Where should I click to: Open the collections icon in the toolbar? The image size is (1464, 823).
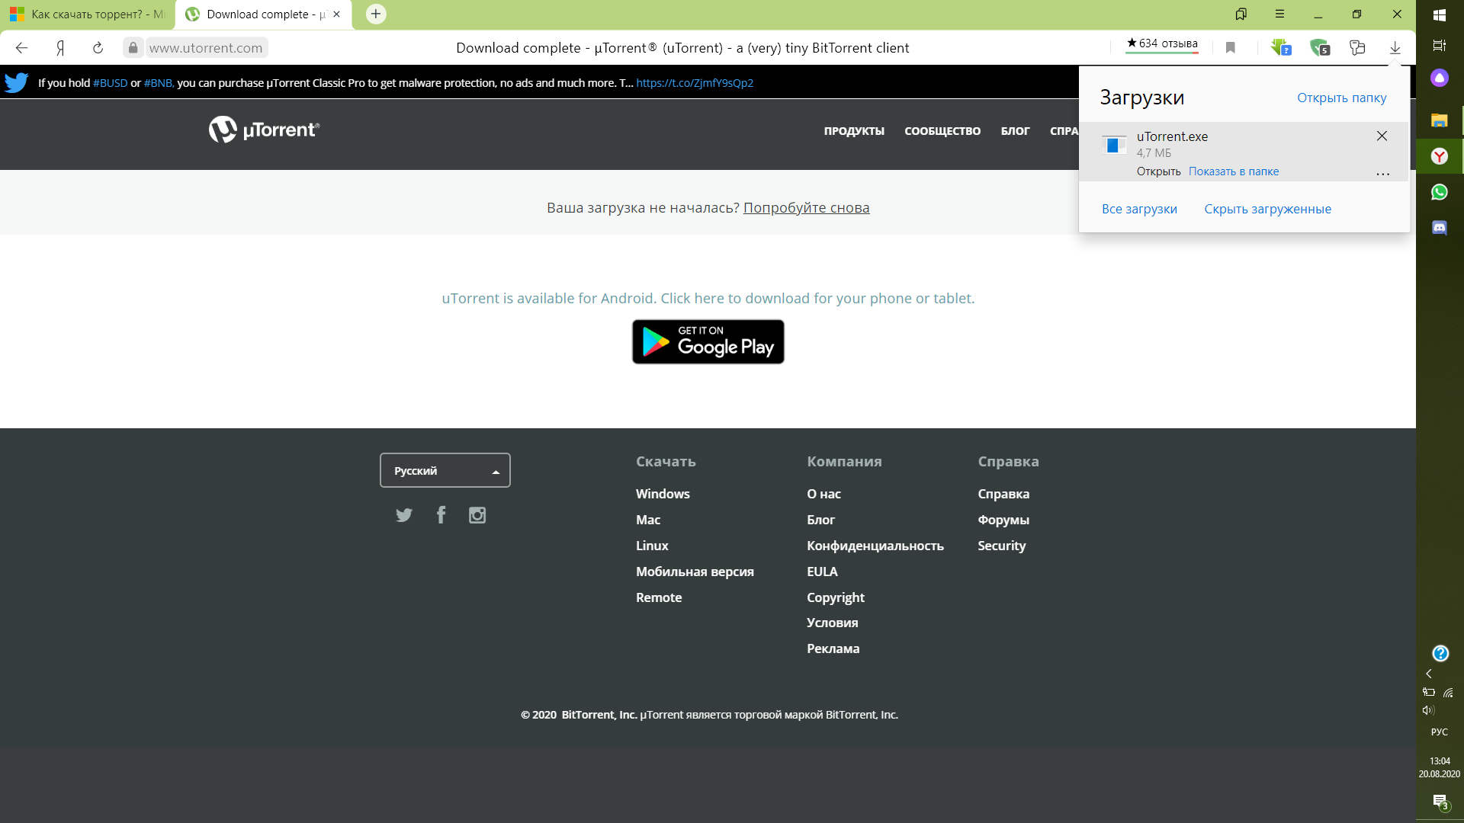(1356, 48)
